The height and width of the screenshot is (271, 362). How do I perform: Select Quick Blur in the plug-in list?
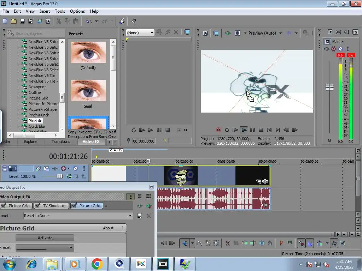click(37, 126)
